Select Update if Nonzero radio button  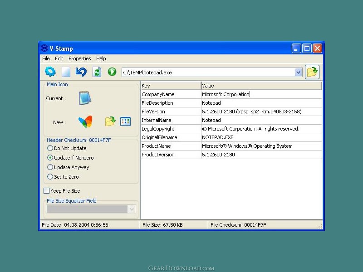(50, 158)
